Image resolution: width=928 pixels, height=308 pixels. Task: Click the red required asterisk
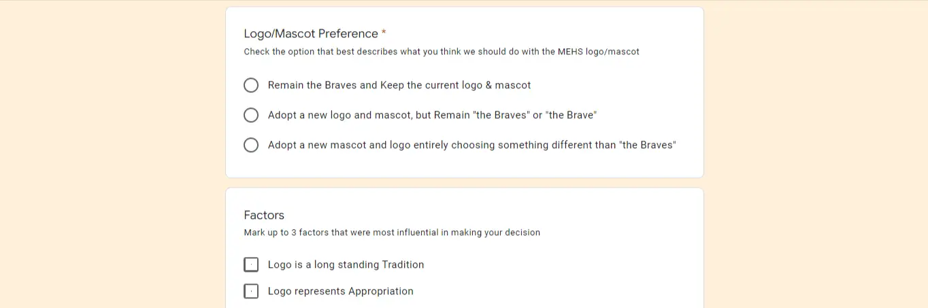pyautogui.click(x=384, y=33)
